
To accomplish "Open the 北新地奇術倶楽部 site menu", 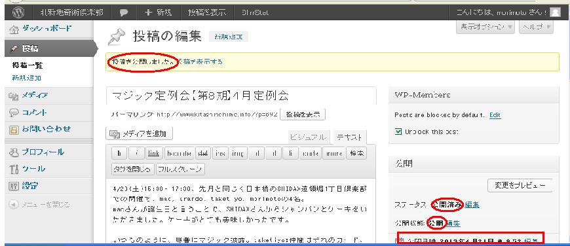I will pos(72,12).
